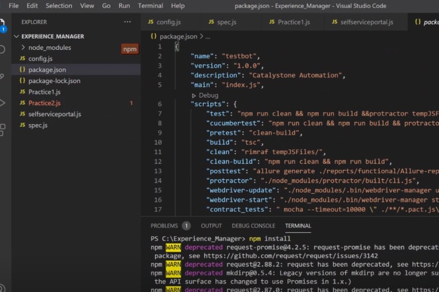The image size is (439, 292).
Task: Open the Search activity bar icon
Action: point(2,50)
